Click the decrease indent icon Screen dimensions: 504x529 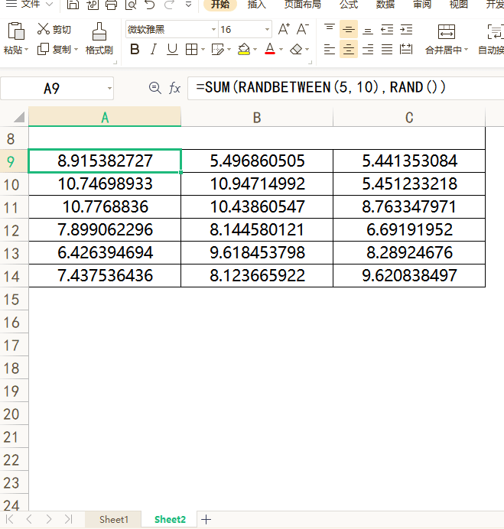(387, 30)
